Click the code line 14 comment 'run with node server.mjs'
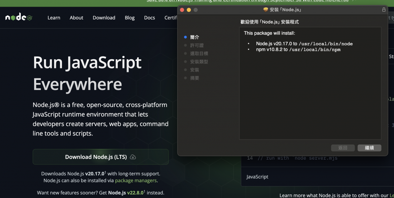 pos(299,158)
